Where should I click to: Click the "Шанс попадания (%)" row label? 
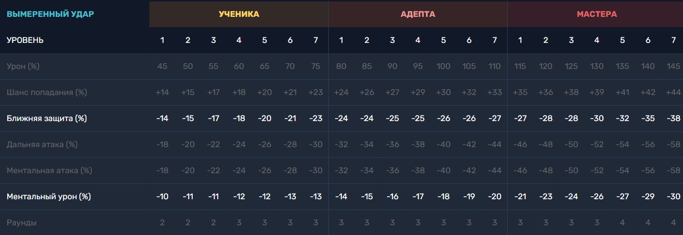tap(47, 92)
